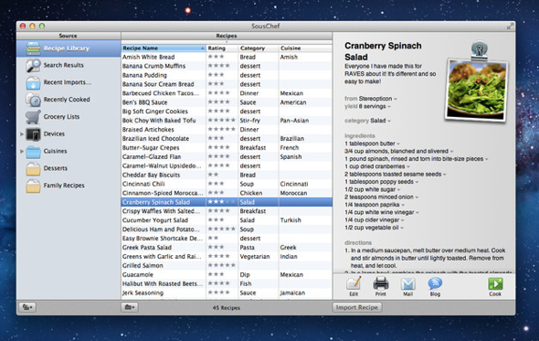Open the category Salad dropdown arrow

(x=389, y=121)
